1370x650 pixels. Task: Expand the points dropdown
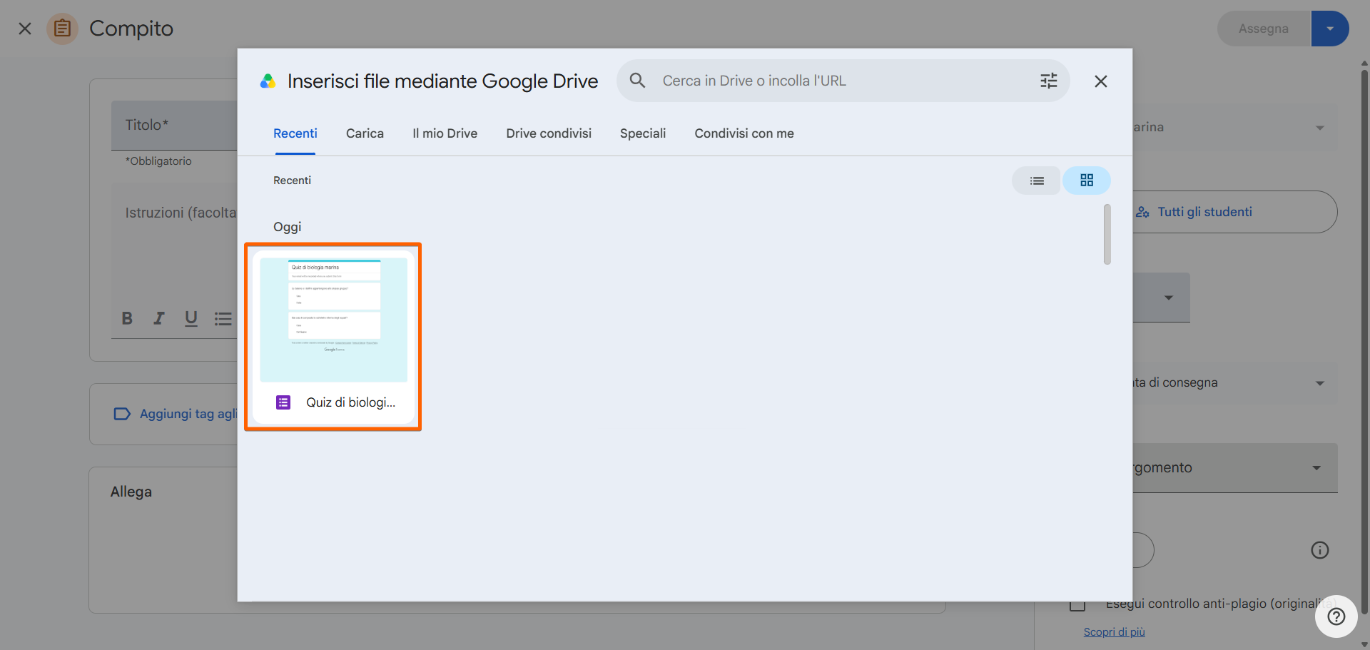pos(1168,298)
